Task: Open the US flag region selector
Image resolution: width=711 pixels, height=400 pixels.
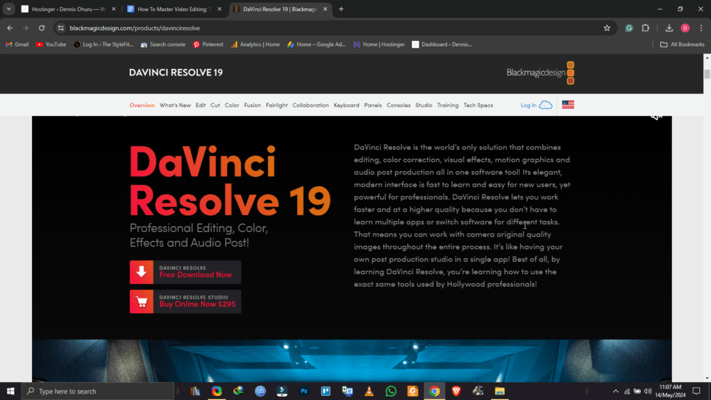Action: [568, 105]
